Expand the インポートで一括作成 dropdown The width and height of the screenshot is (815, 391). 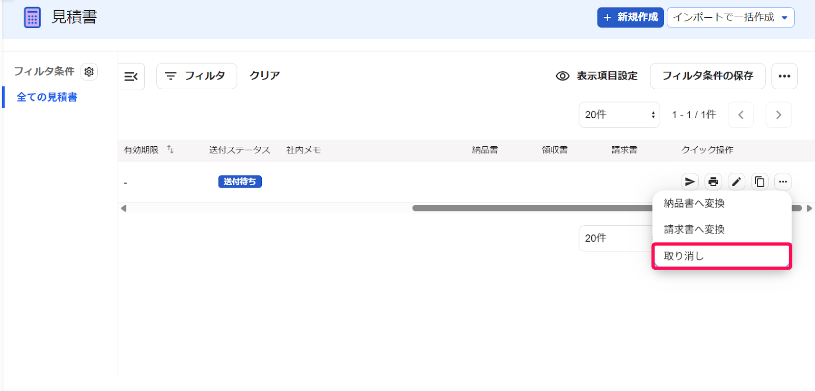coord(730,17)
